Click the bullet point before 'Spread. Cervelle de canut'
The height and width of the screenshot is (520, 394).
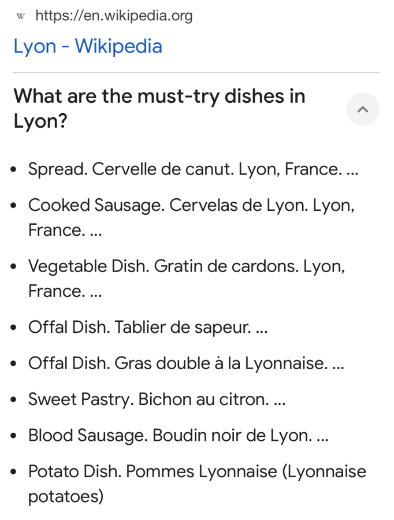(13, 170)
